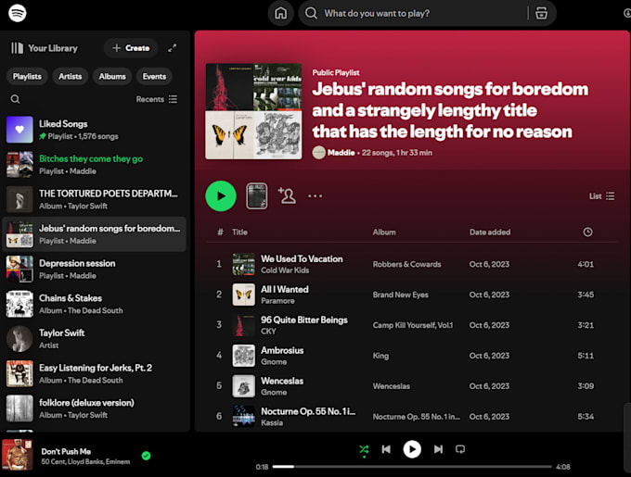
Task: Go to the Home screen icon
Action: (x=280, y=13)
